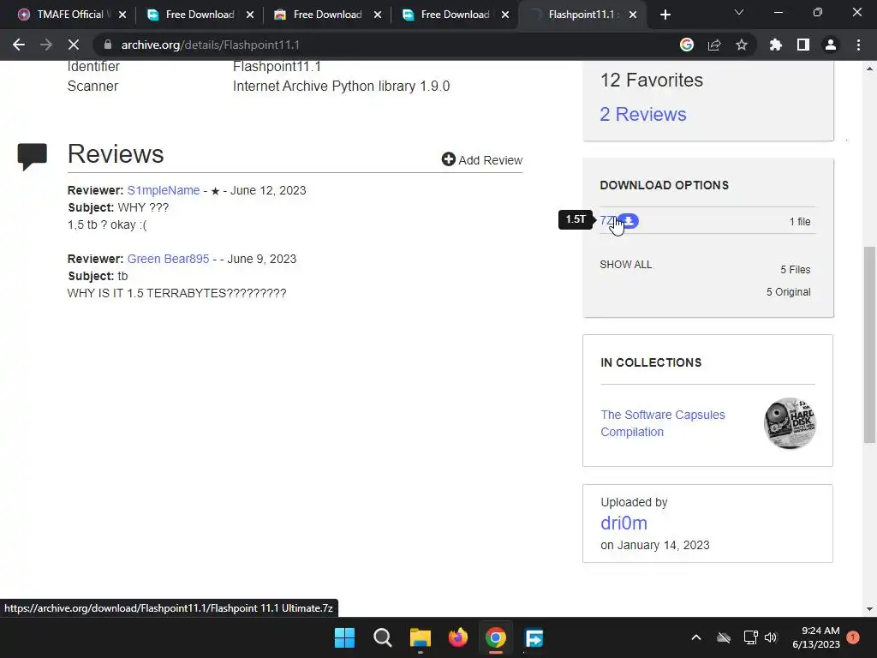Toggle the browser side panel
The width and height of the screenshot is (877, 658).
click(803, 45)
